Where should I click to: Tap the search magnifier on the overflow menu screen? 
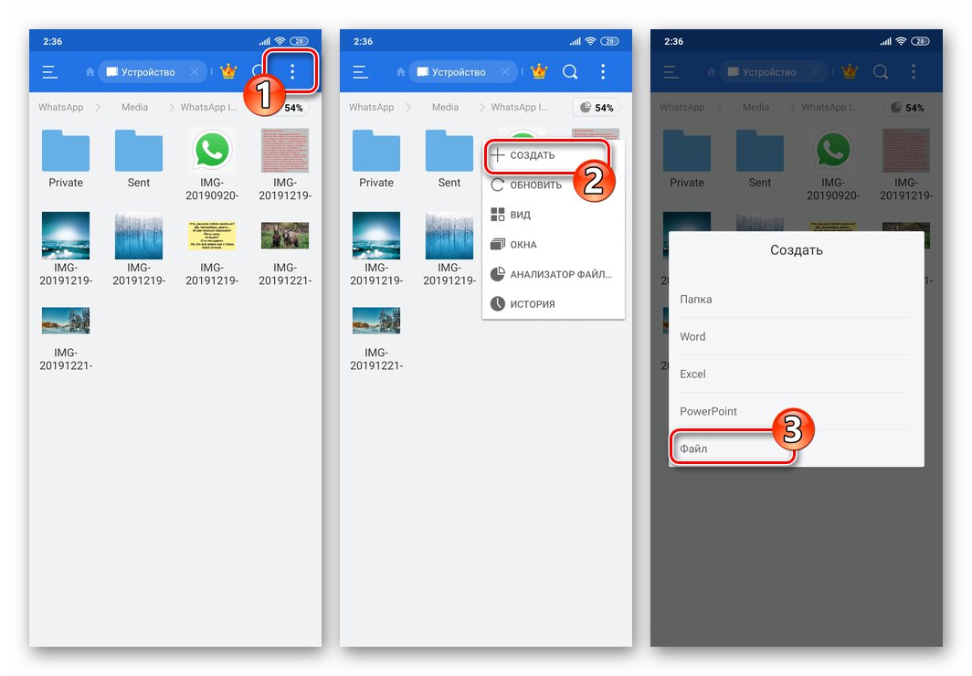(570, 72)
